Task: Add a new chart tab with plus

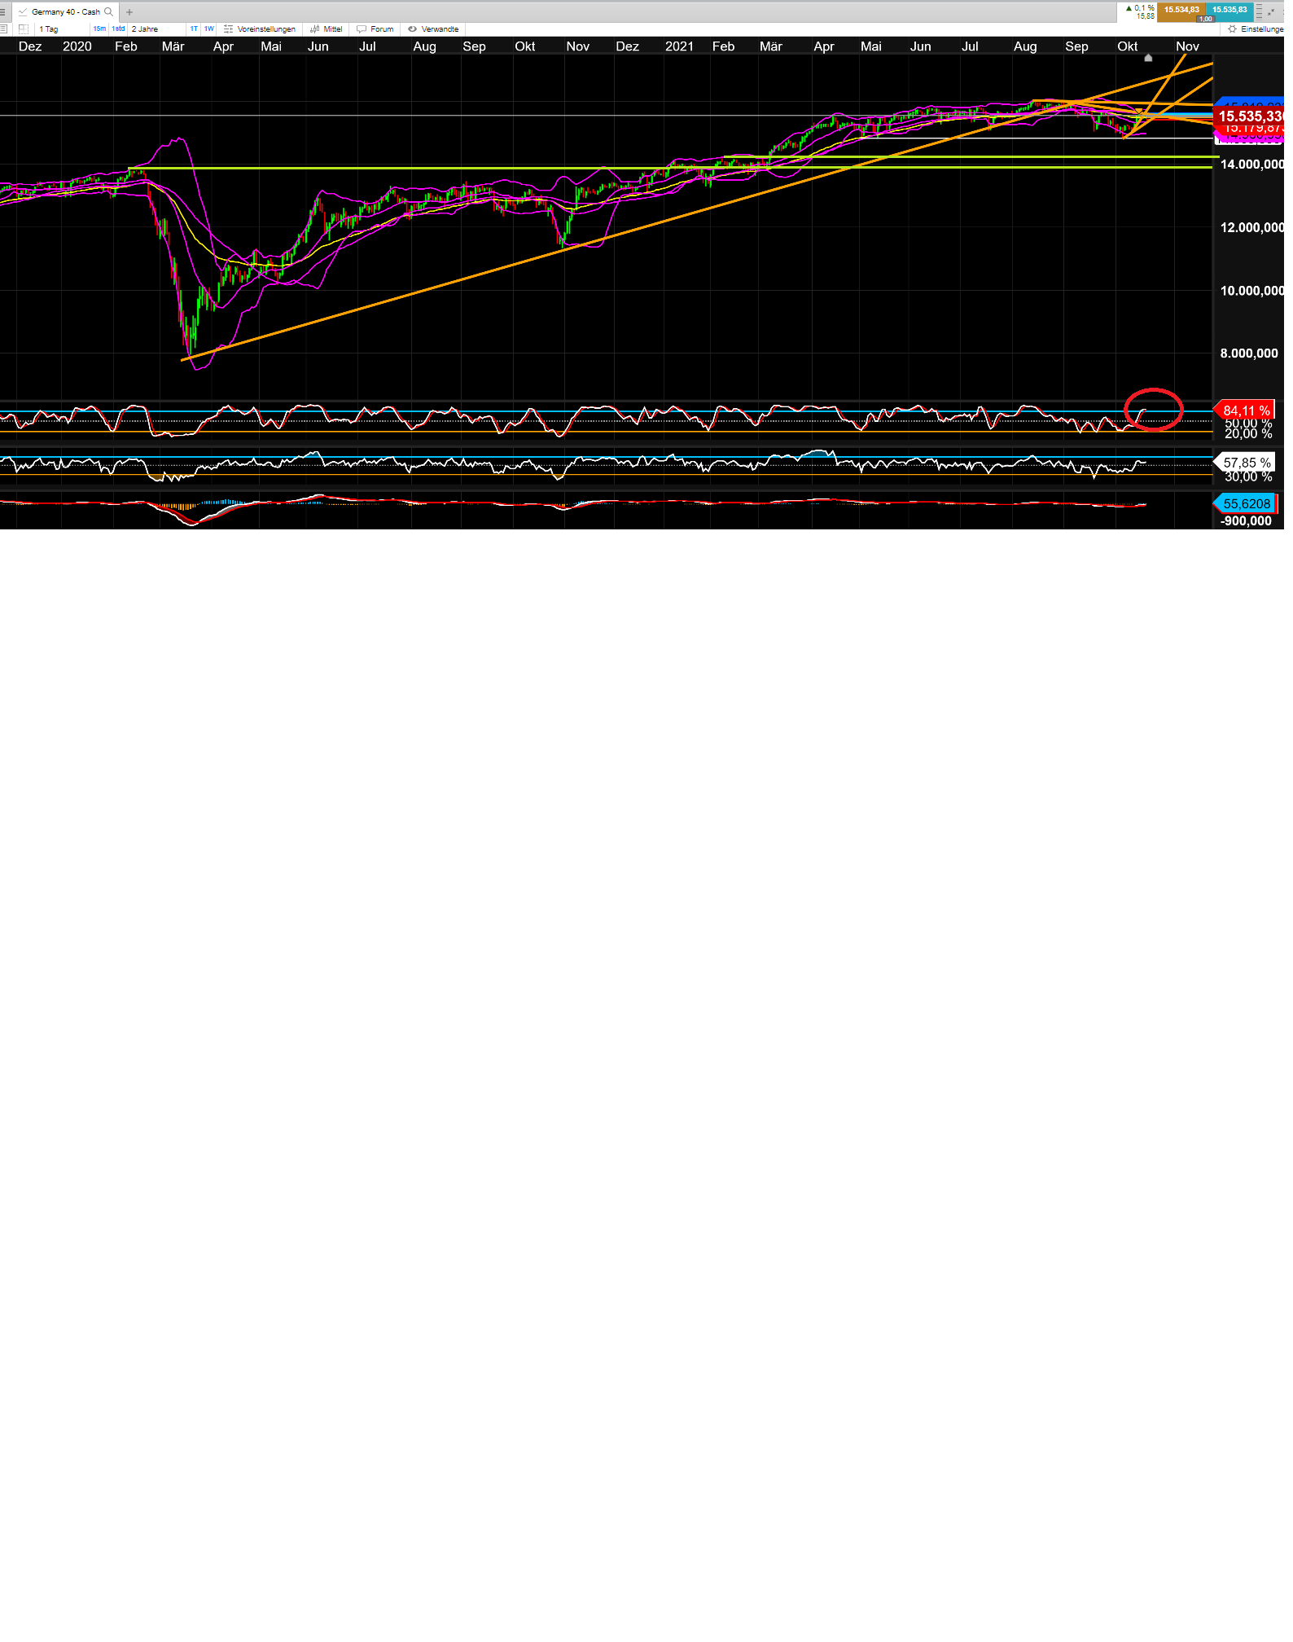Action: click(x=129, y=12)
